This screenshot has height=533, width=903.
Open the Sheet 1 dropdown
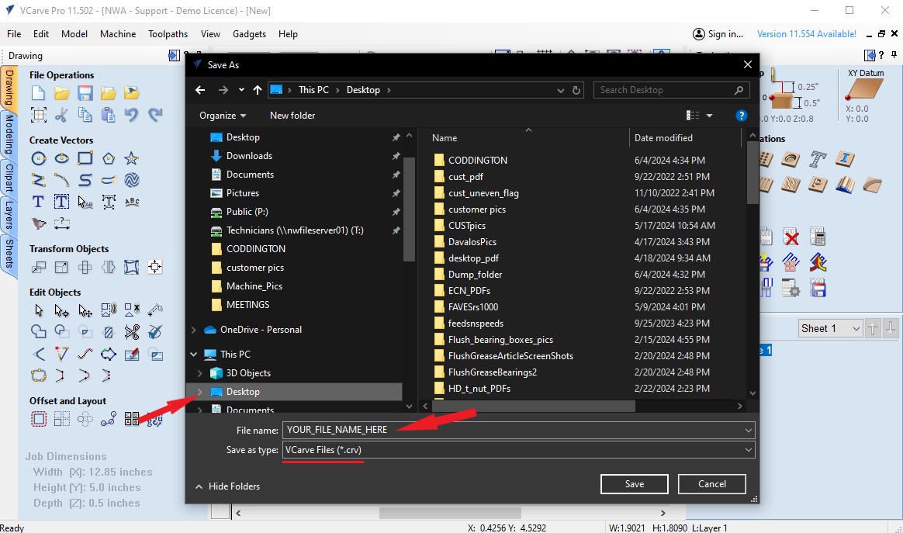coord(830,328)
